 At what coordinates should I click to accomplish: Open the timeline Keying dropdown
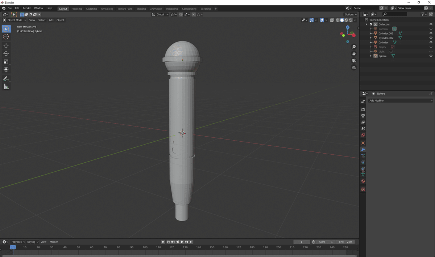pyautogui.click(x=33, y=242)
